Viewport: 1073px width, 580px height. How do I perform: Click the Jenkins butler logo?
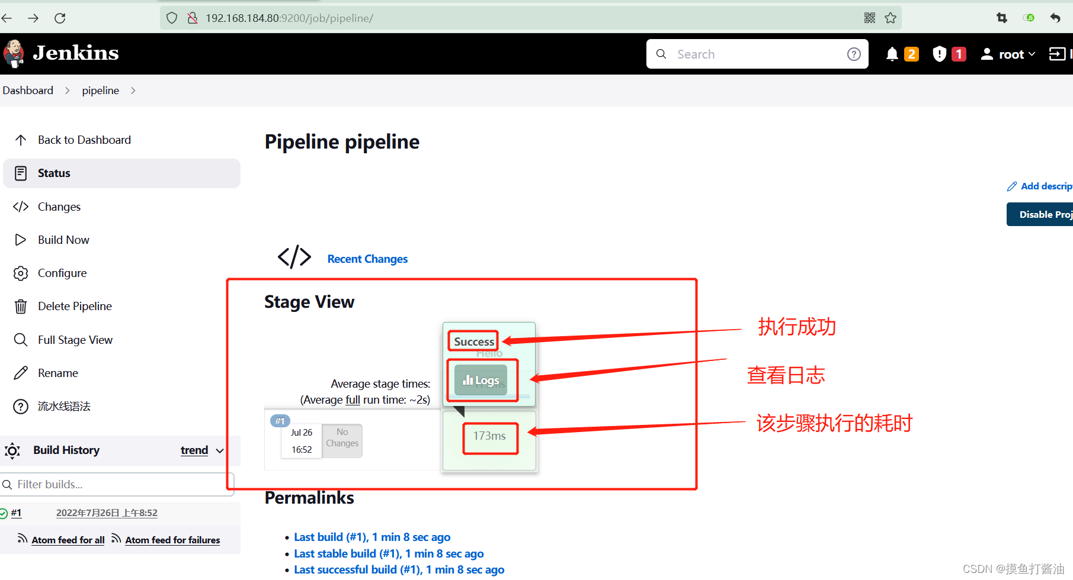click(14, 53)
